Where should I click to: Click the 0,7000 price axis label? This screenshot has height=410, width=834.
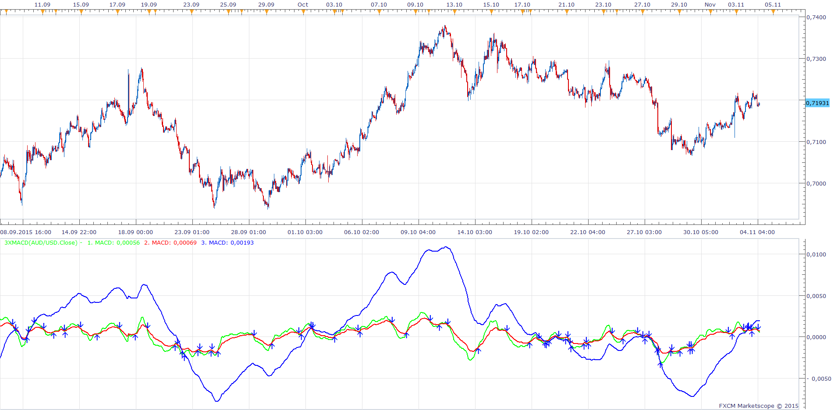pyautogui.click(x=816, y=183)
